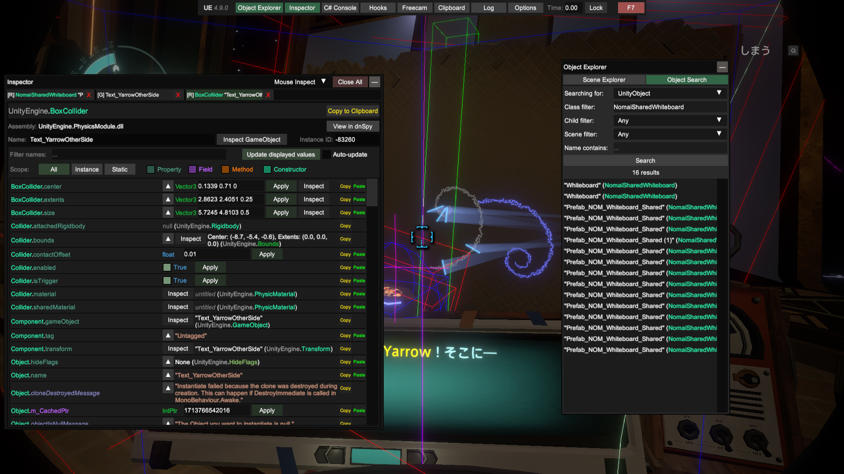
Task: Minimize the Object Explorer panel
Action: [x=722, y=67]
